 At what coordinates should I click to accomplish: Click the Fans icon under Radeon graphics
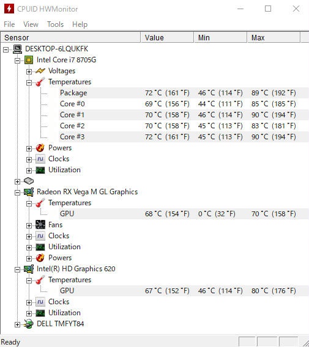(x=40, y=225)
